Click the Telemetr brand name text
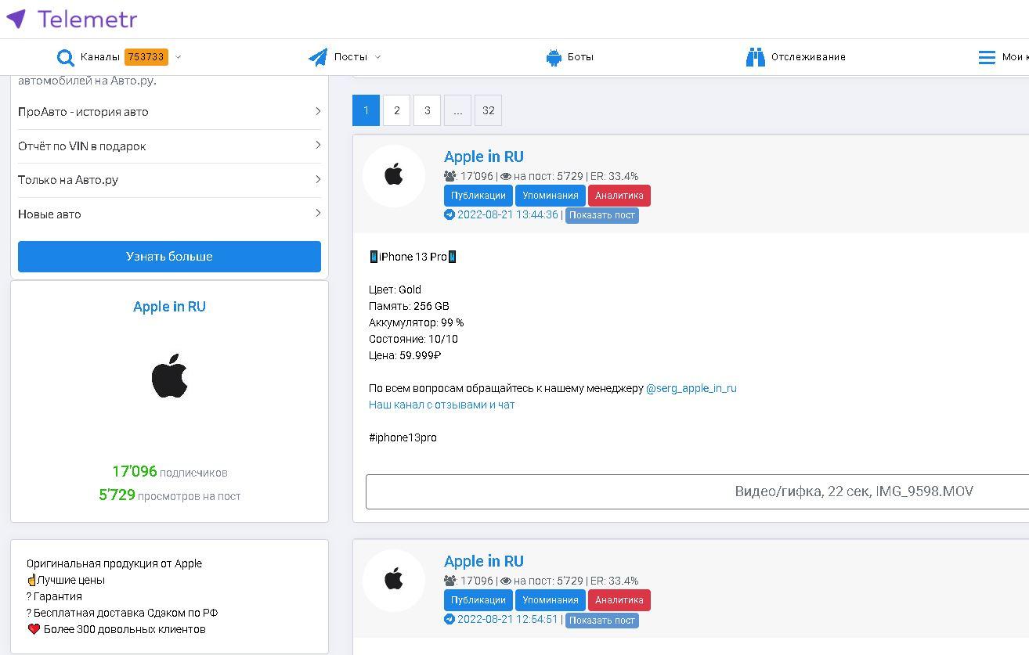This screenshot has height=655, width=1029. [x=87, y=19]
